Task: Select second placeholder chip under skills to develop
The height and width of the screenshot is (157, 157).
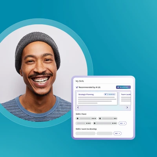Action: [104, 133]
